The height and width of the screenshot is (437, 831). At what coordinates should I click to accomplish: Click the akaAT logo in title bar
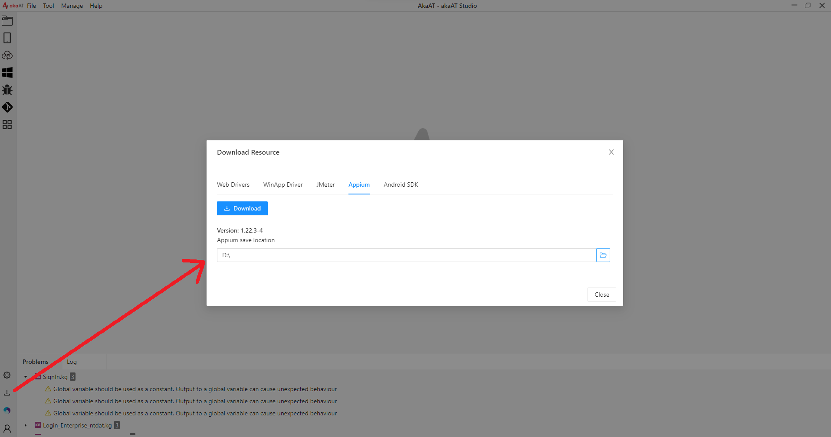pyautogui.click(x=13, y=6)
